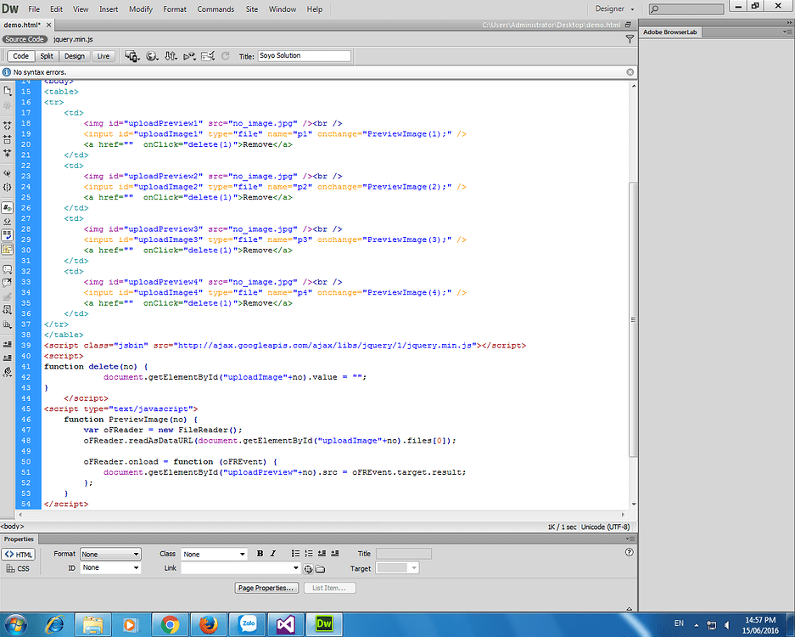The image size is (795, 637).
Task: Open the Designer workspace switcher dropdown
Action: (x=613, y=8)
